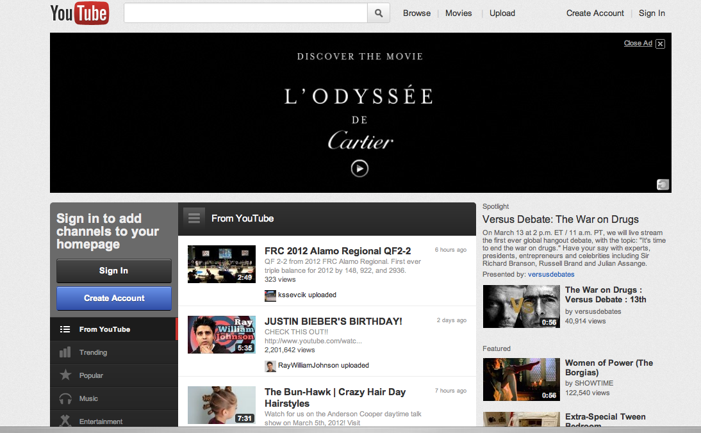Click the icon in ad's bottom-right corner

point(663,185)
